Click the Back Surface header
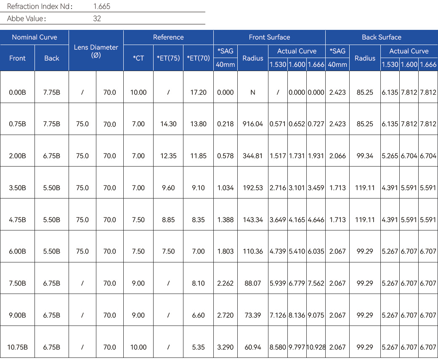Image resolution: width=438 pixels, height=360 pixels. pos(381,37)
